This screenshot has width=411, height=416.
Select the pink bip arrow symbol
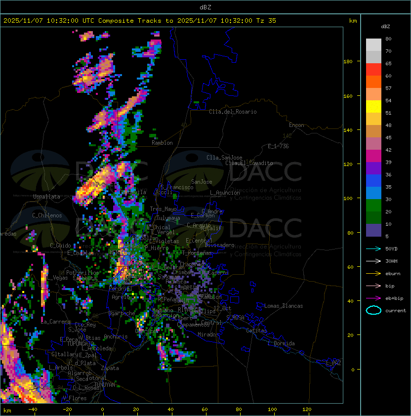(x=373, y=286)
